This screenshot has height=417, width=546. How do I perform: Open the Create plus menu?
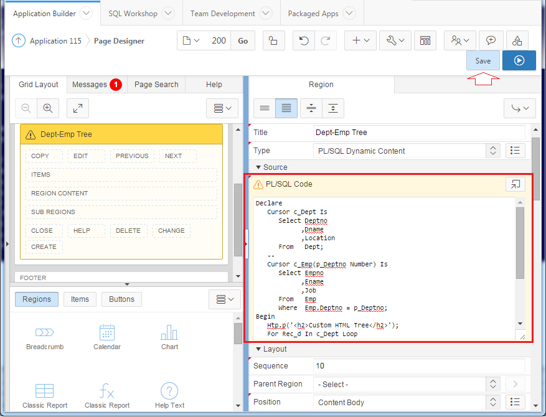(x=360, y=40)
